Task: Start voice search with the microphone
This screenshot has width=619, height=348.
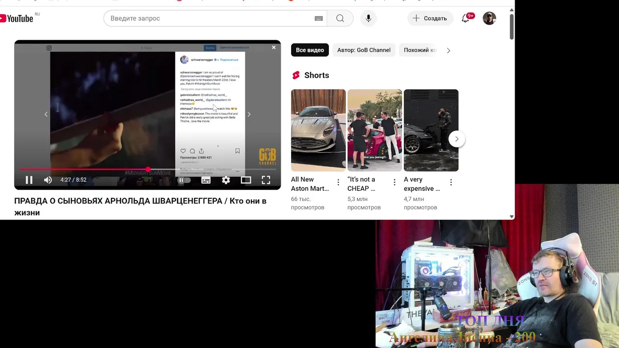Action: click(x=368, y=18)
